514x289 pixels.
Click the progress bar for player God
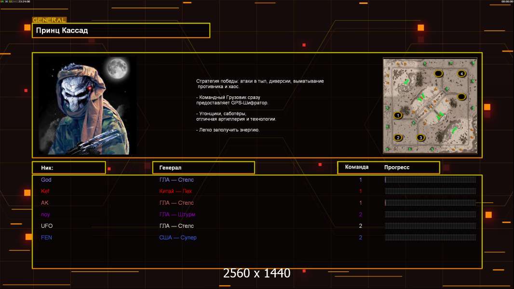[x=430, y=180]
